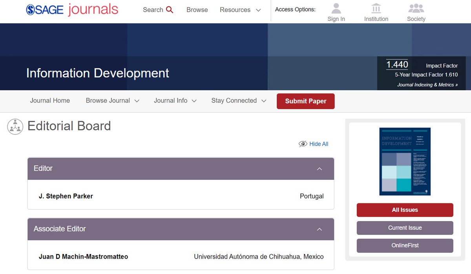Click the 1.440 impact factor value
Image resolution: width=471 pixels, height=274 pixels.
(397, 65)
